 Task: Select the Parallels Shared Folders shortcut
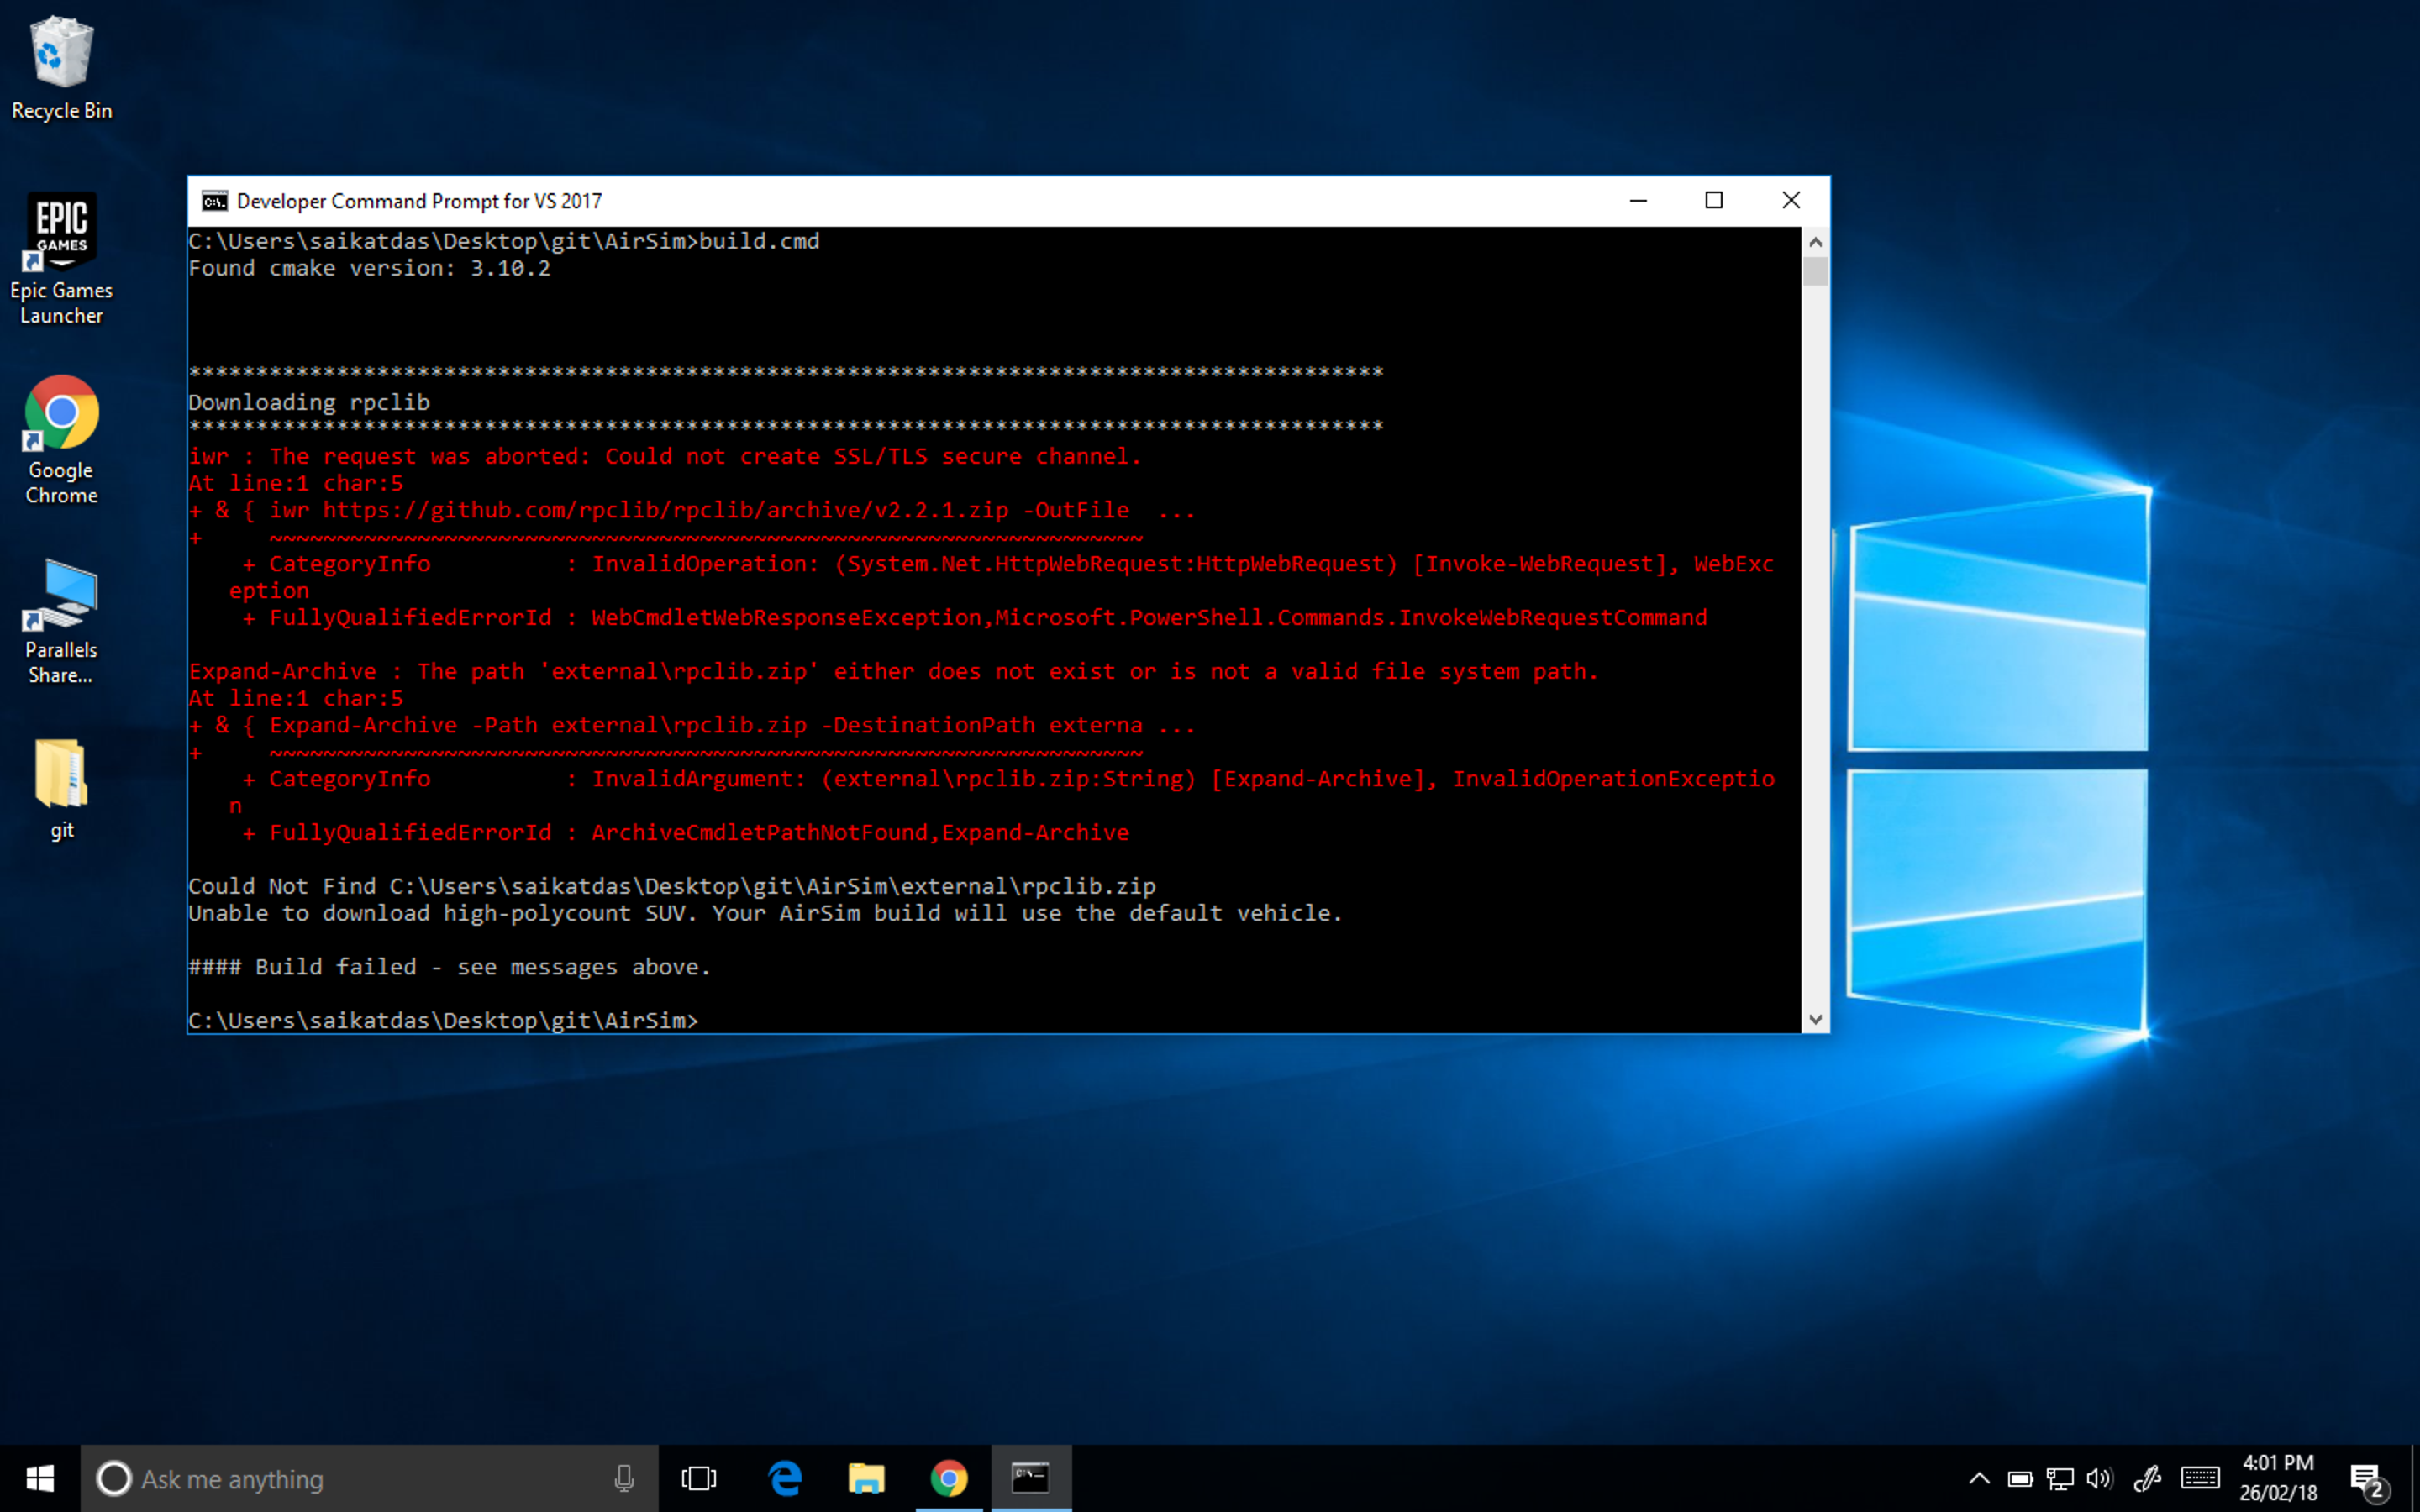point(61,620)
